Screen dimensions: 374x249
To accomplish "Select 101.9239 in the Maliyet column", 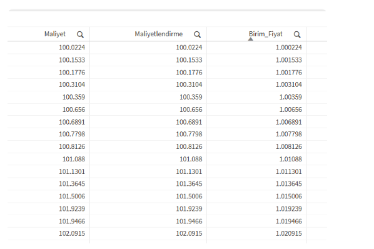I will (x=72, y=209).
